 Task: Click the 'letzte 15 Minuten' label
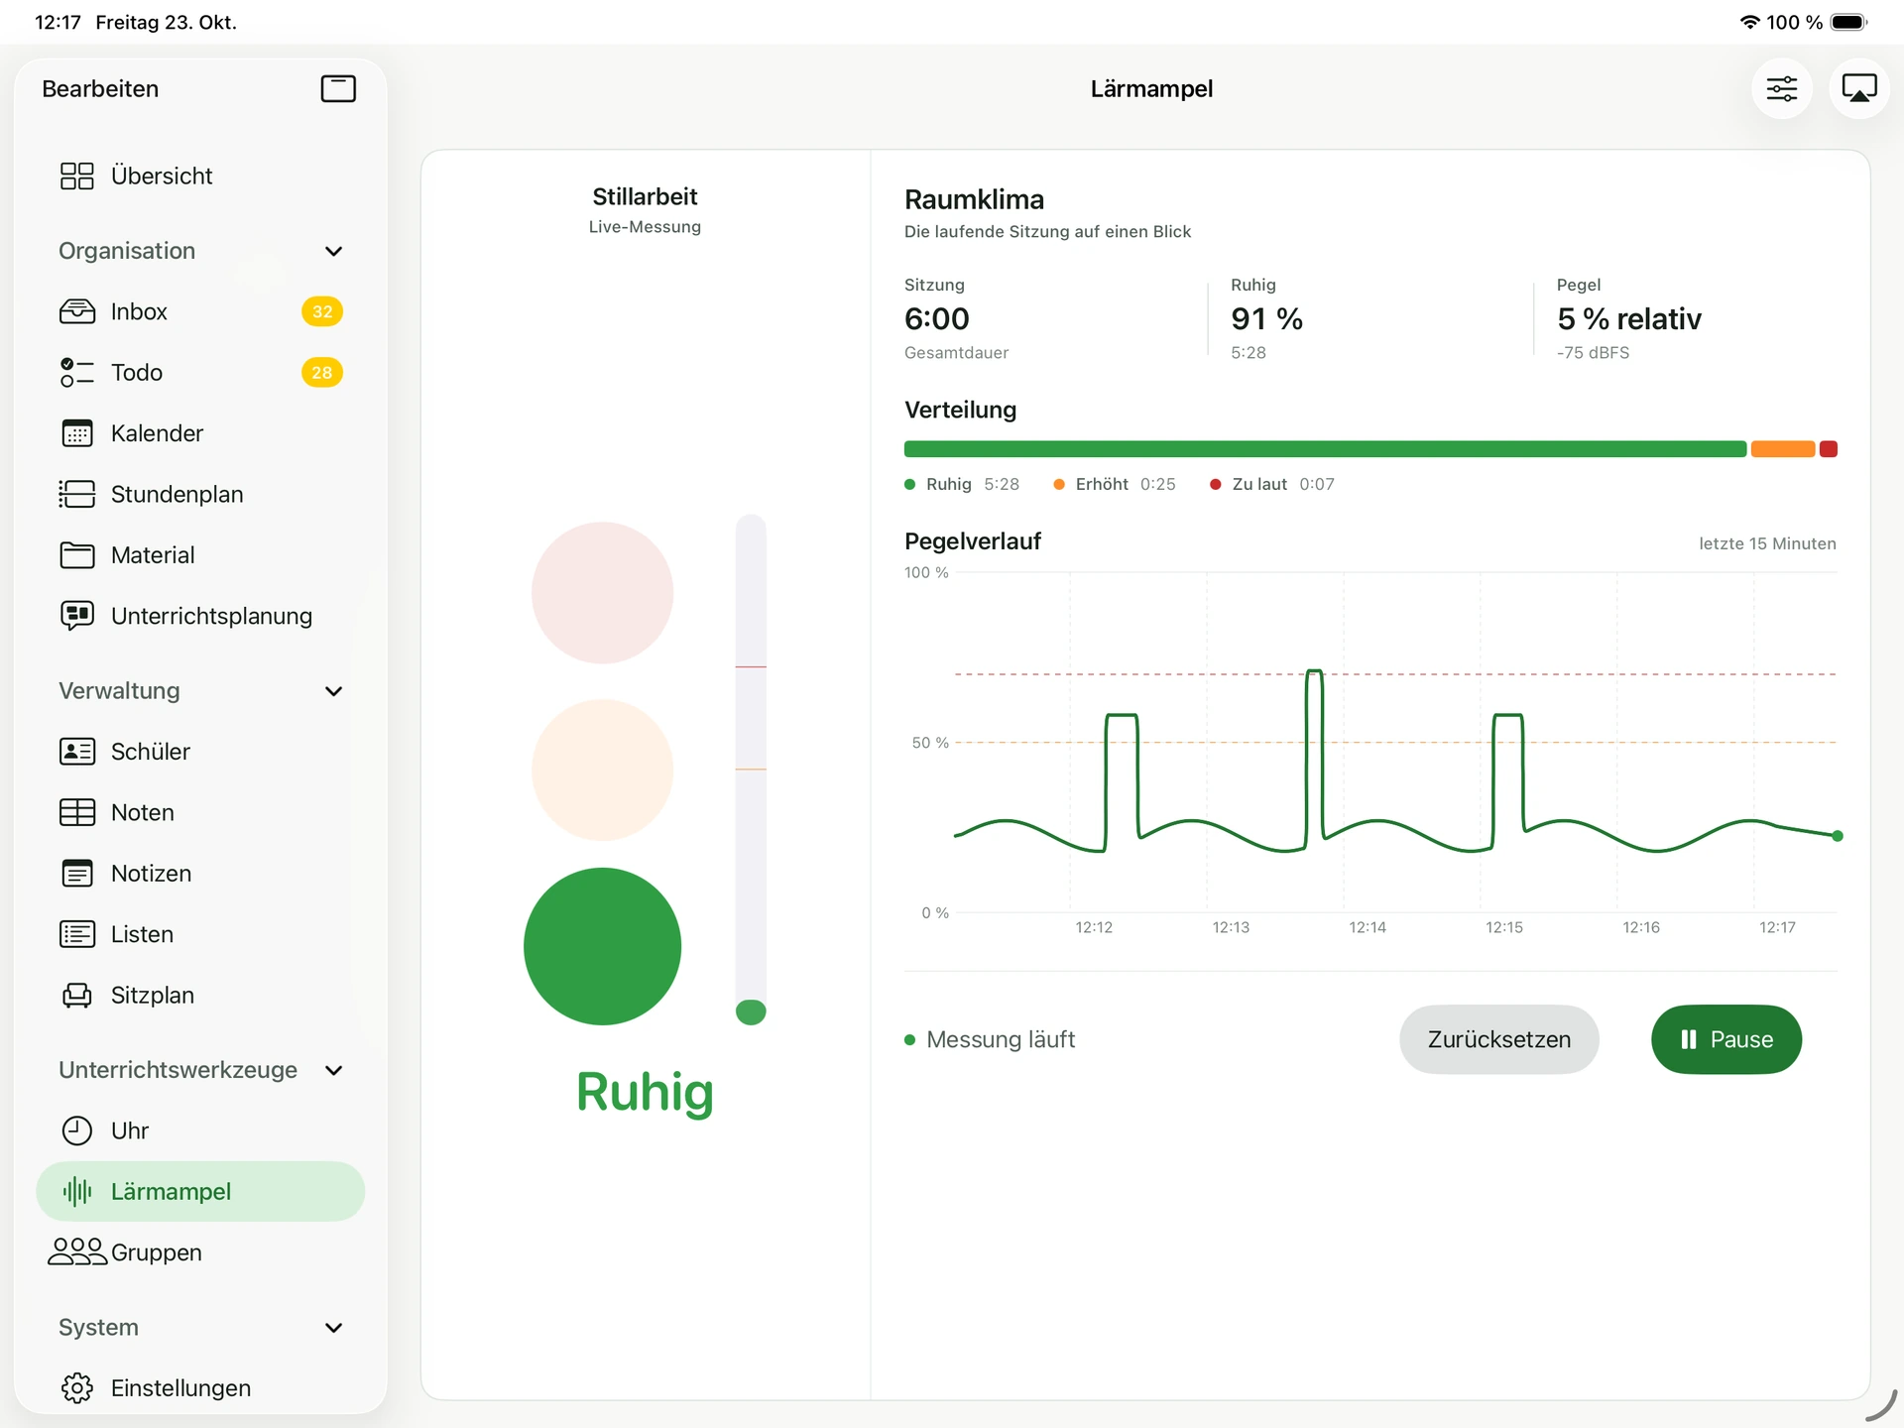1767,543
